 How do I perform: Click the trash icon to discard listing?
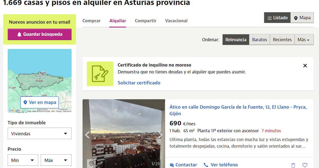[293, 165]
